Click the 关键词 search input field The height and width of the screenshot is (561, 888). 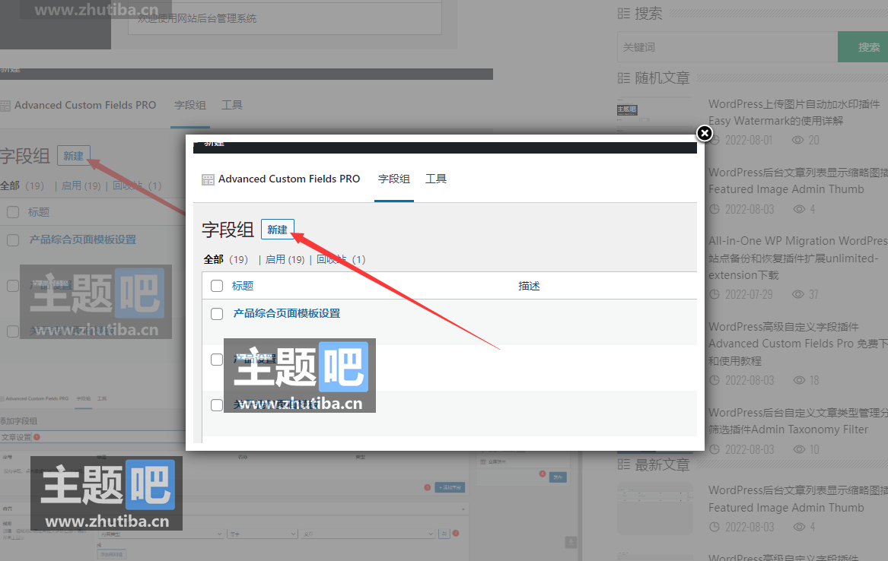click(727, 47)
